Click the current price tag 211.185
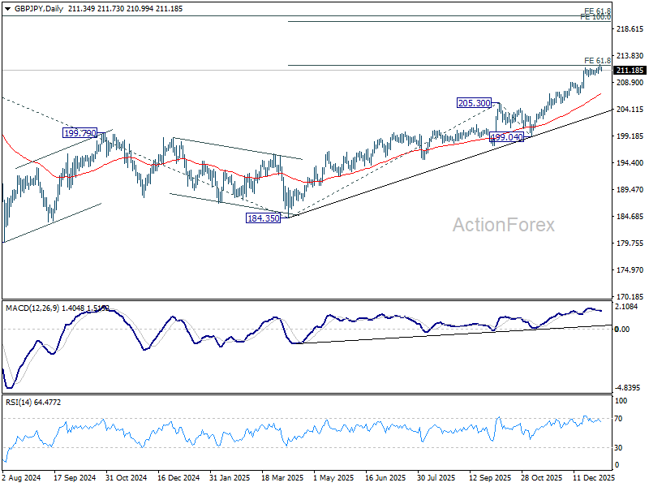Image resolution: width=649 pixels, height=487 pixels. tap(630, 71)
